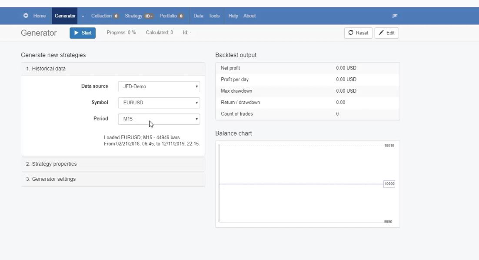
Task: Click Help in the navigation bar
Action: [233, 16]
